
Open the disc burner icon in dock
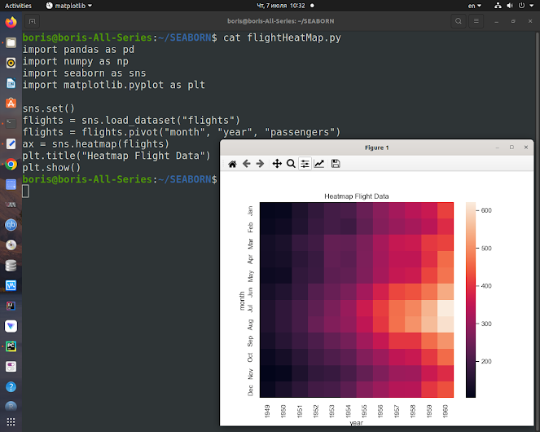(x=11, y=245)
